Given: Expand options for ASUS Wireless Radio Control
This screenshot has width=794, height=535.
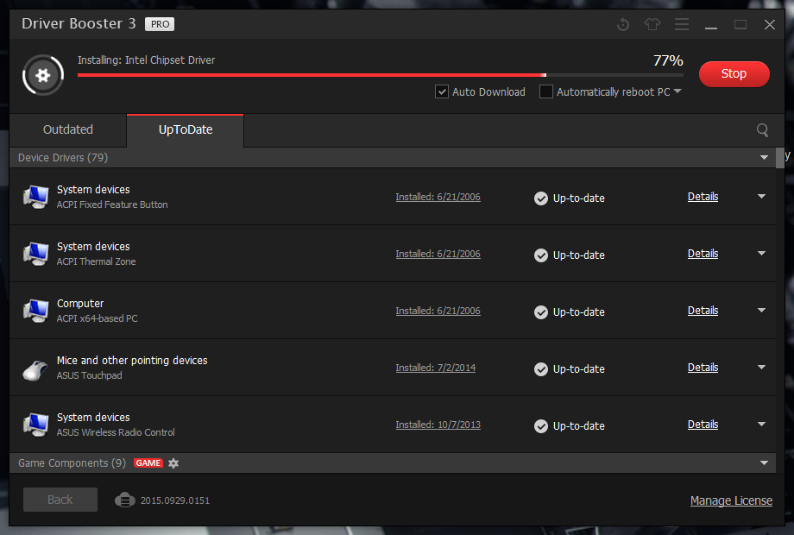Looking at the screenshot, I should tap(761, 425).
